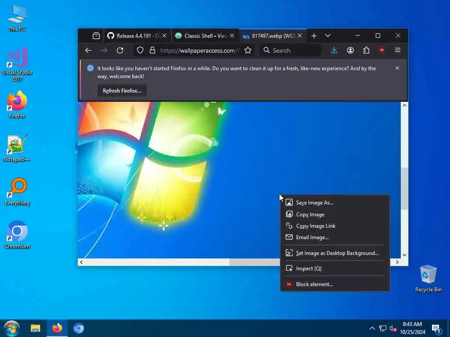Select the 817497.webp tab
The height and width of the screenshot is (337, 450).
[272, 36]
